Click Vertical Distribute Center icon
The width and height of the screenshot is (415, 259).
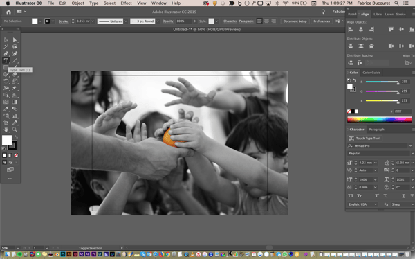pyautogui.click(x=361, y=46)
